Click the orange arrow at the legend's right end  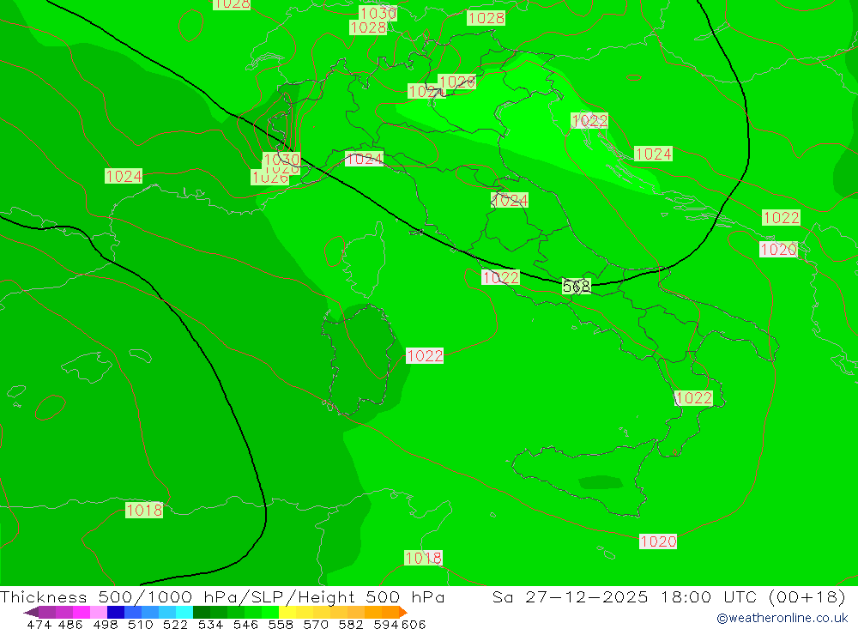click(x=403, y=612)
